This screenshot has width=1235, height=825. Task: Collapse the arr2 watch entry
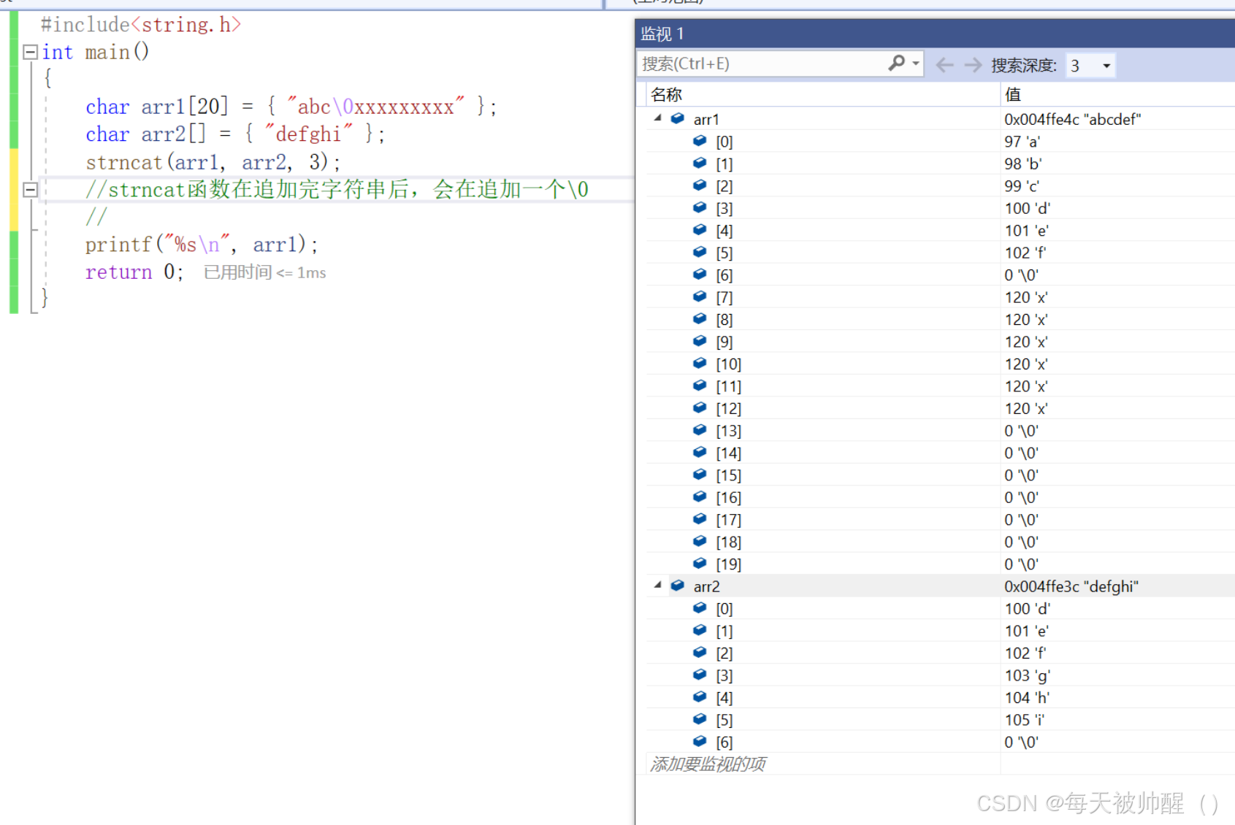(657, 585)
